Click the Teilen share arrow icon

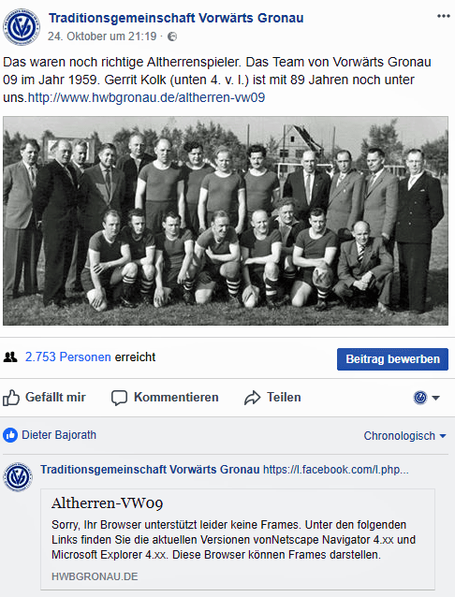point(252,398)
